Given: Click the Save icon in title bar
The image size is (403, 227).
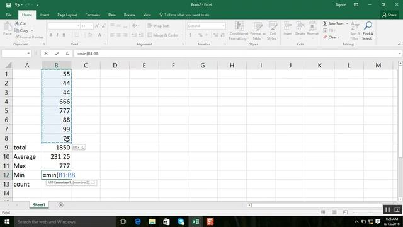Looking at the screenshot, I should [x=8, y=5].
